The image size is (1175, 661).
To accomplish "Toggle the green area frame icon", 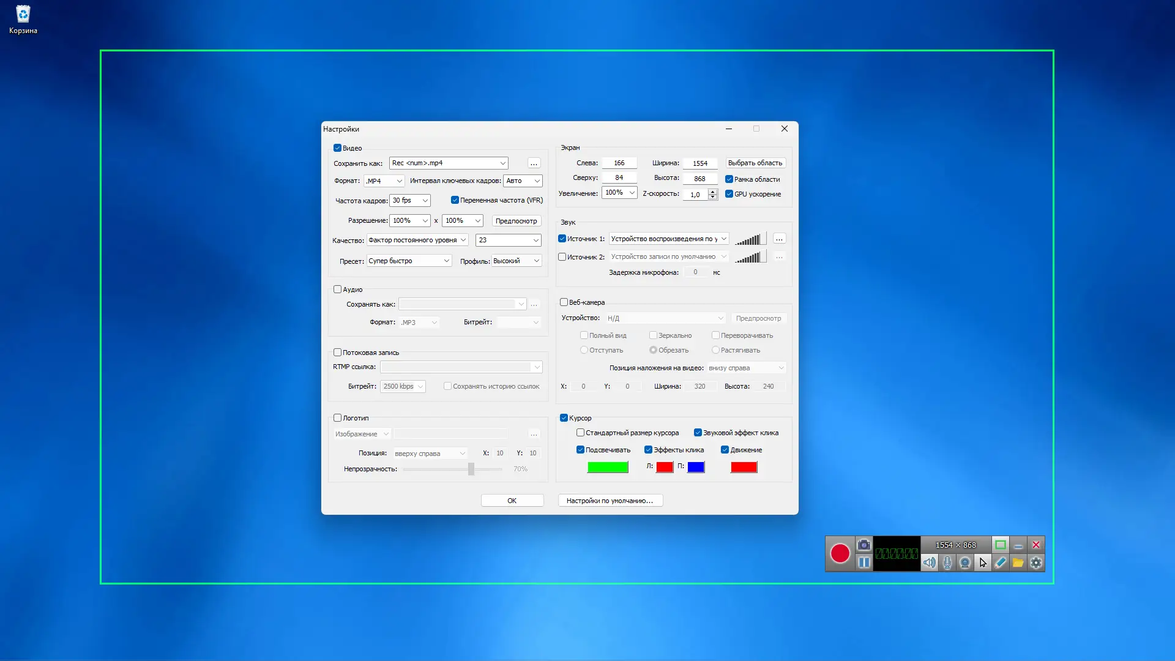I will tap(1001, 545).
